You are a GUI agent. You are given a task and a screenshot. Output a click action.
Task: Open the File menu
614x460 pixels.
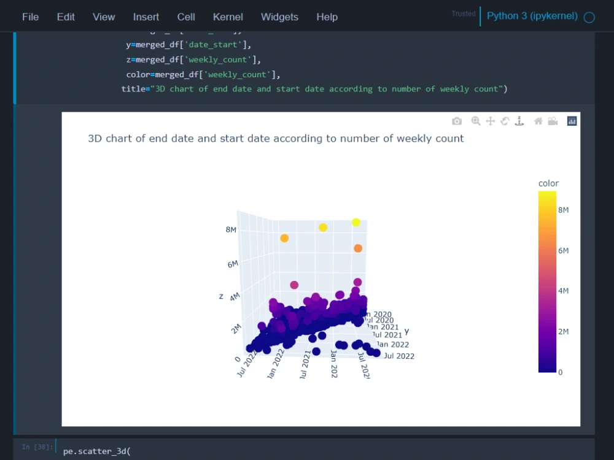coord(30,17)
